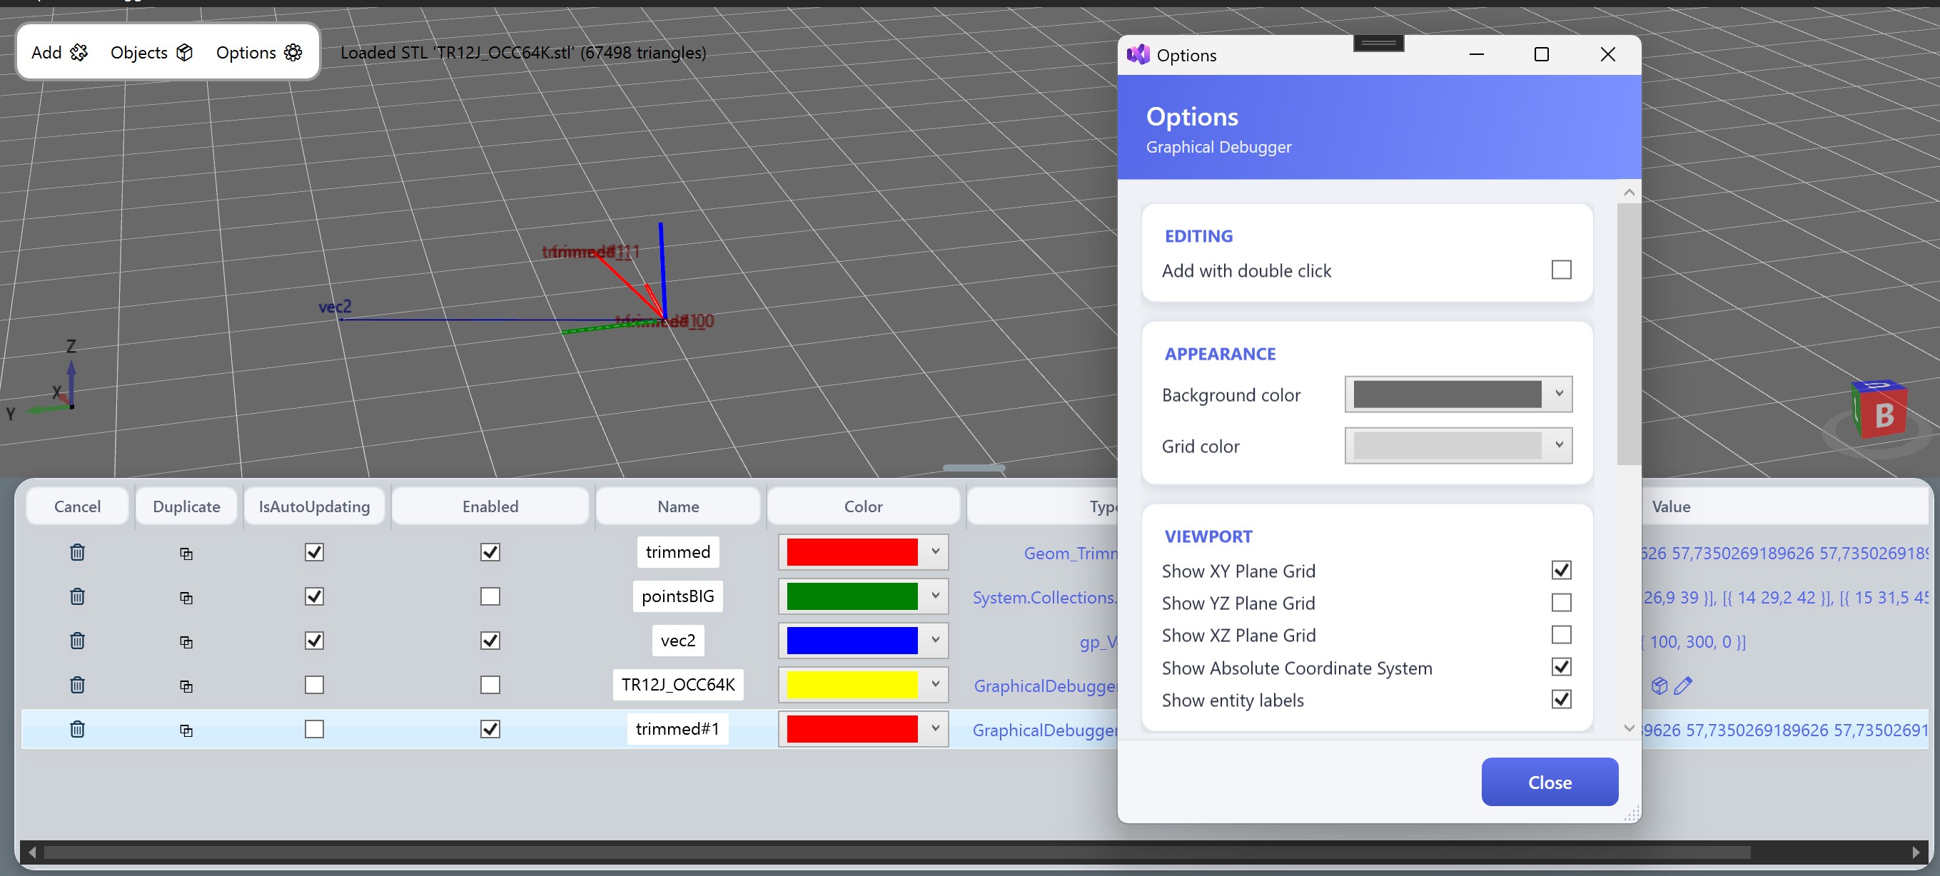Open the Objects menu
The image size is (1940, 876).
pos(151,52)
